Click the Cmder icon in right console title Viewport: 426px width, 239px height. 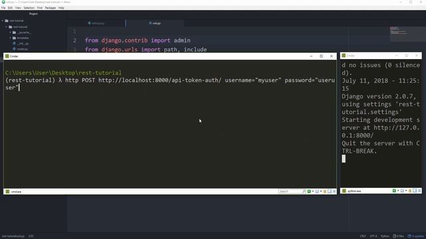[x=343, y=56]
